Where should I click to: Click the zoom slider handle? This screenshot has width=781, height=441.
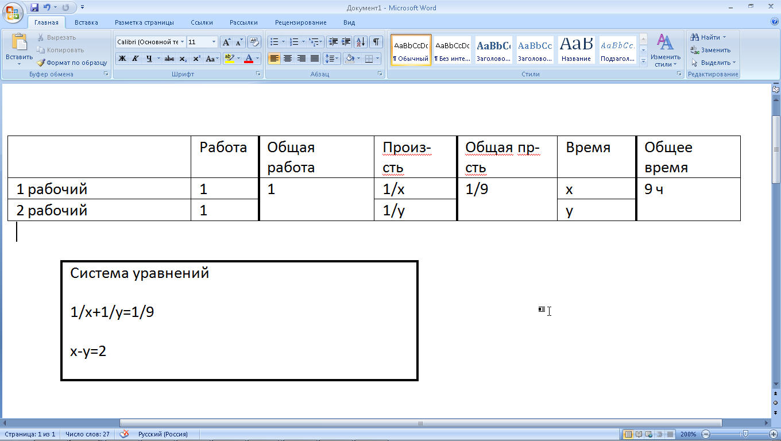click(x=745, y=434)
